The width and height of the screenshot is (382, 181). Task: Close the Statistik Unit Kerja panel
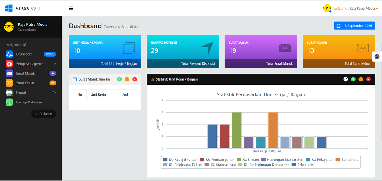(369, 79)
